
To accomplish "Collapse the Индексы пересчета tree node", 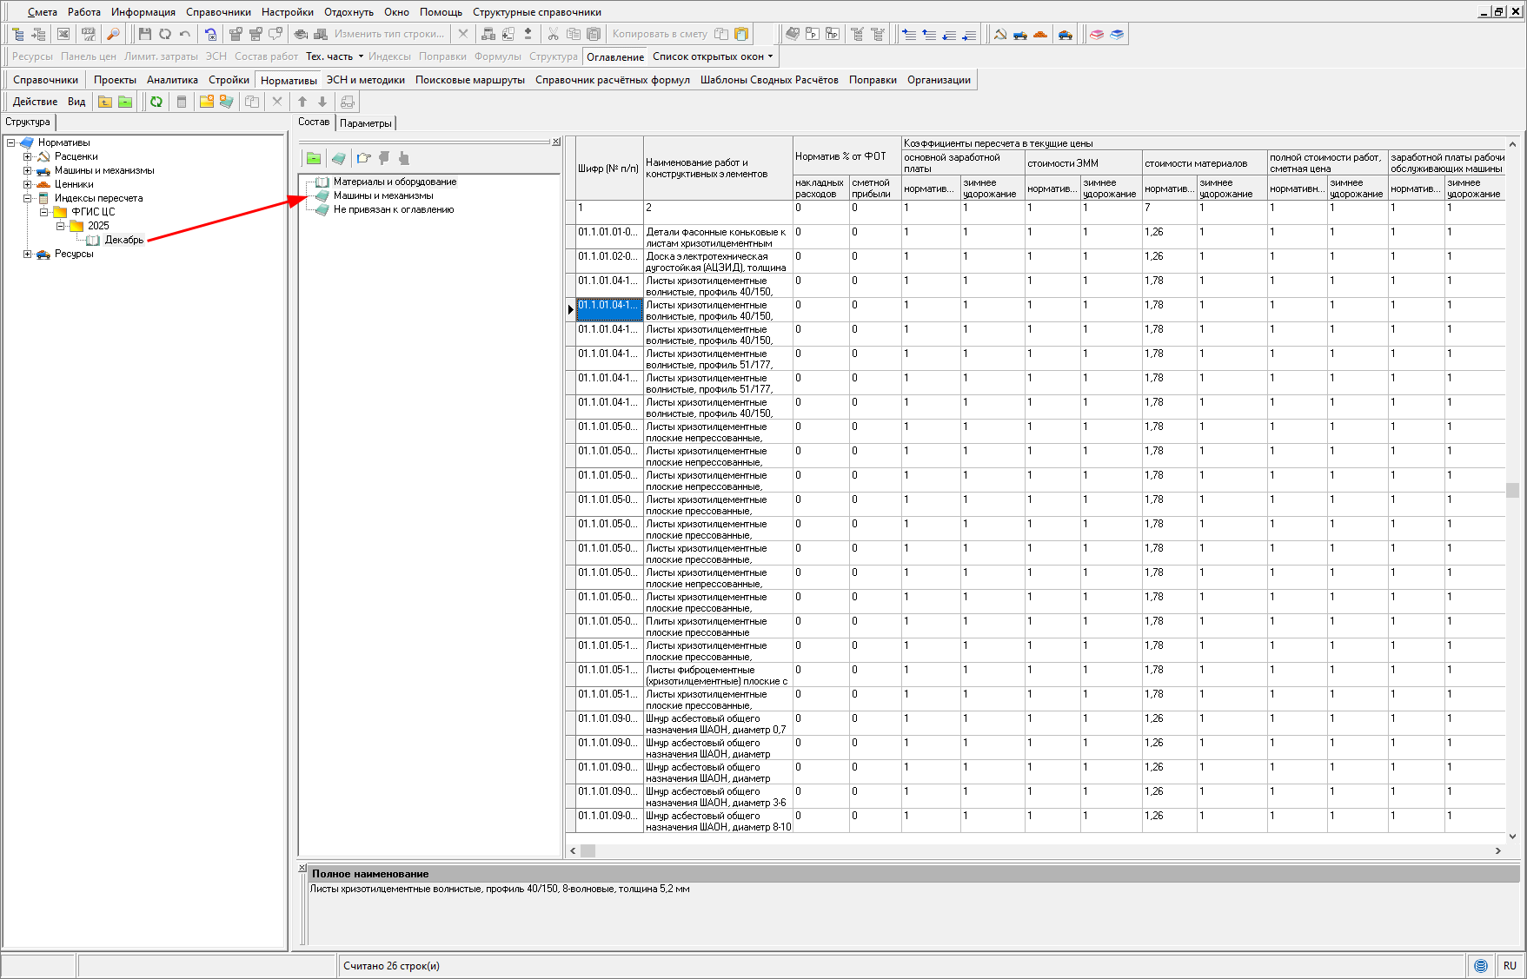I will (27, 198).
